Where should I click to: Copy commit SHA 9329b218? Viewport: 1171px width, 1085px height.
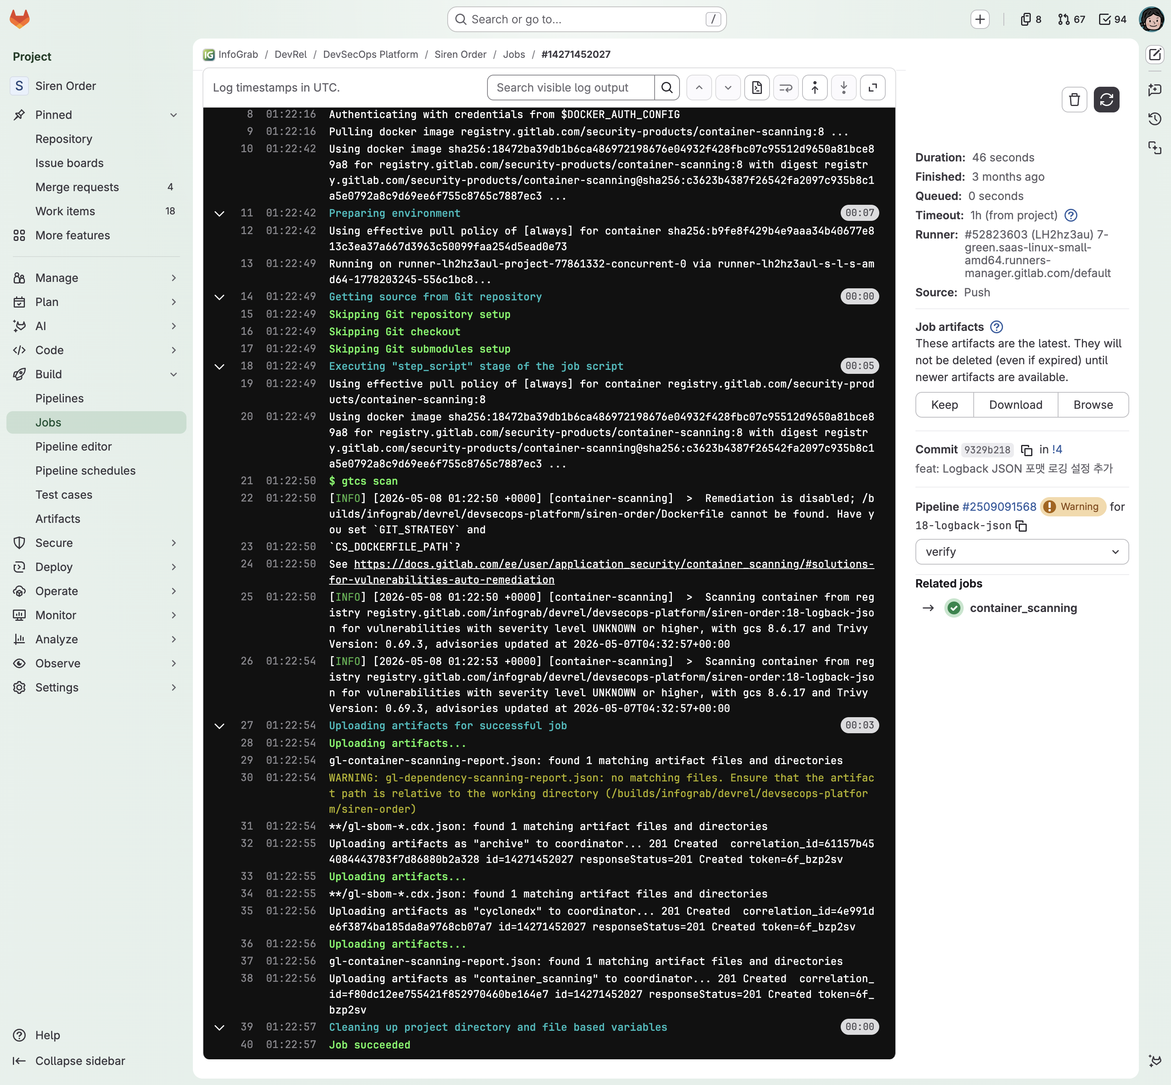coord(1026,450)
